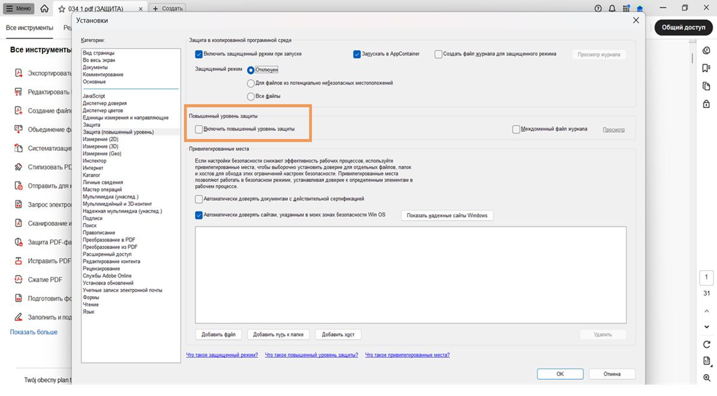
Task: Click Добавить путь к папке button
Action: 278,334
